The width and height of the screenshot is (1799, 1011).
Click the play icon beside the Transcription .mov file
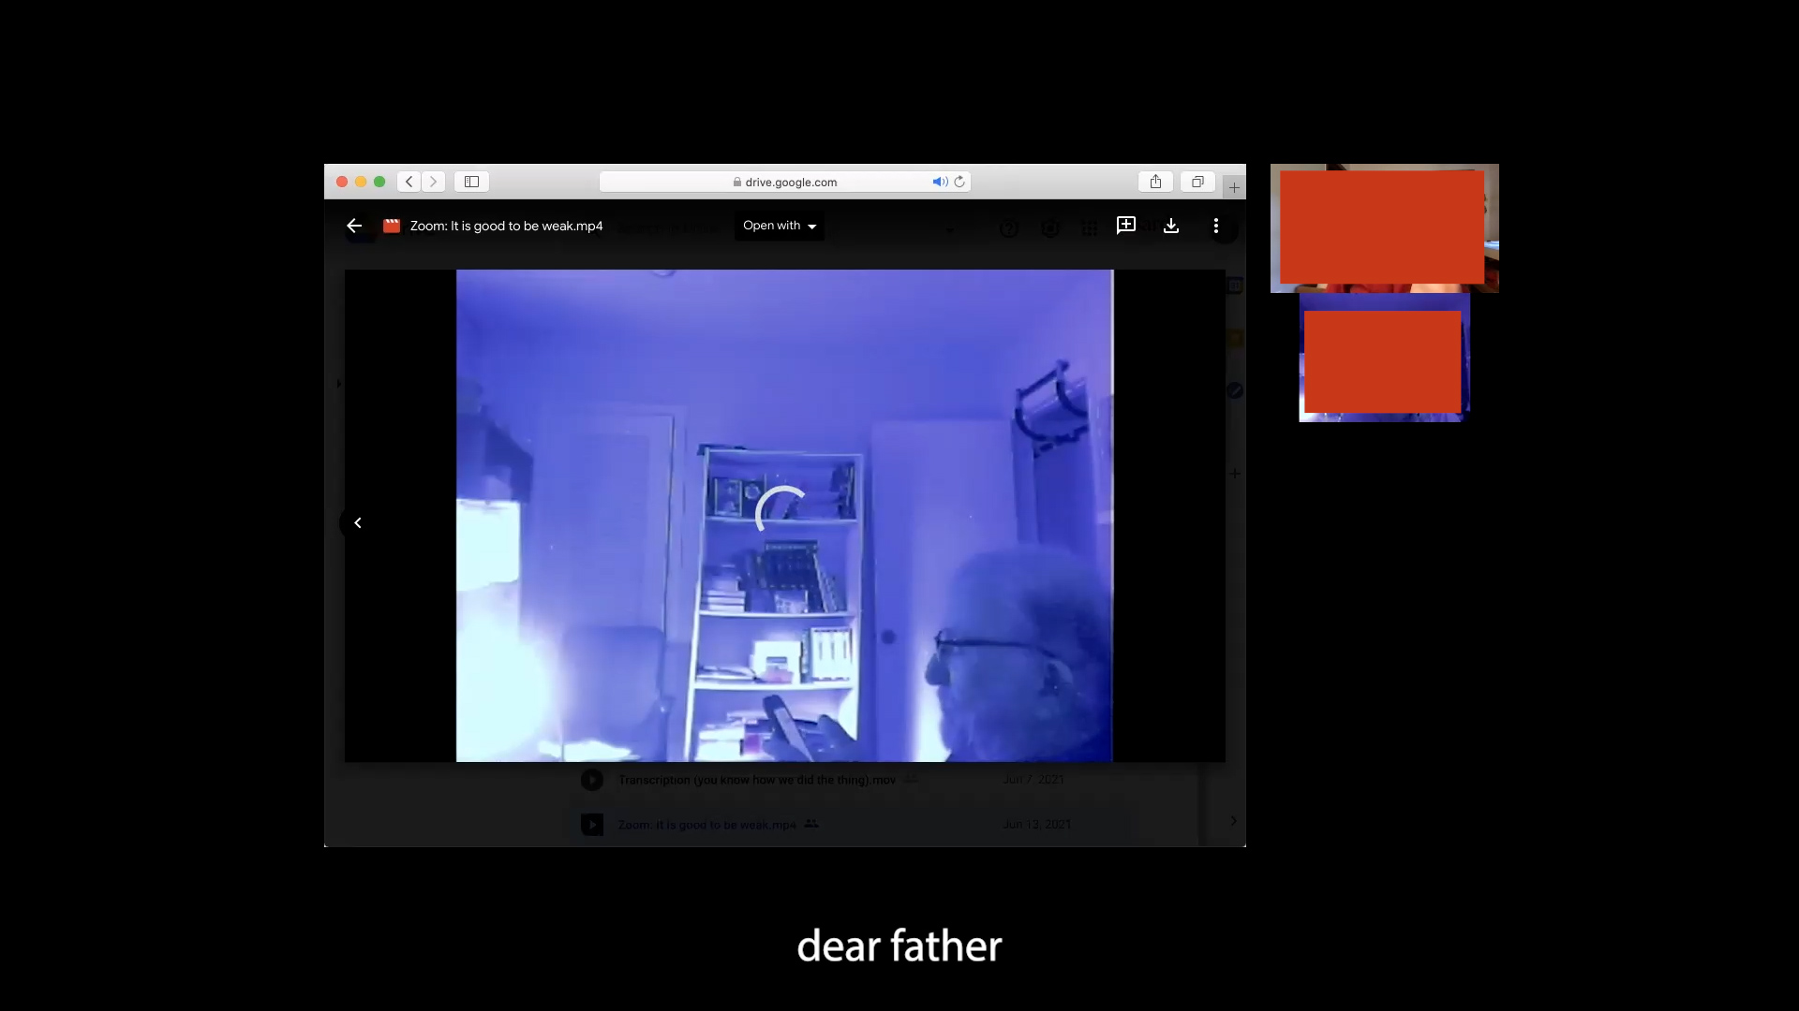(591, 780)
